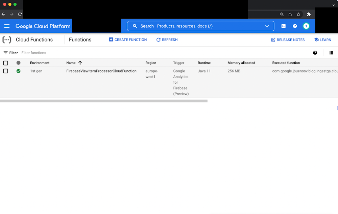
Task: Expand the browser tab list chevron
Action: pos(334,5)
